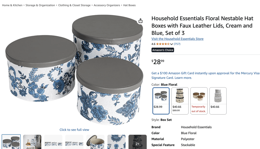Open Clothing & Closet Storage breadcrumb
Screen dimensions: 260x149
74,5
